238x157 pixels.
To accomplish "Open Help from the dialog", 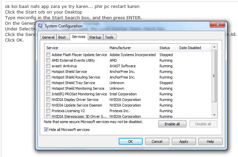I will click(x=210, y=141).
